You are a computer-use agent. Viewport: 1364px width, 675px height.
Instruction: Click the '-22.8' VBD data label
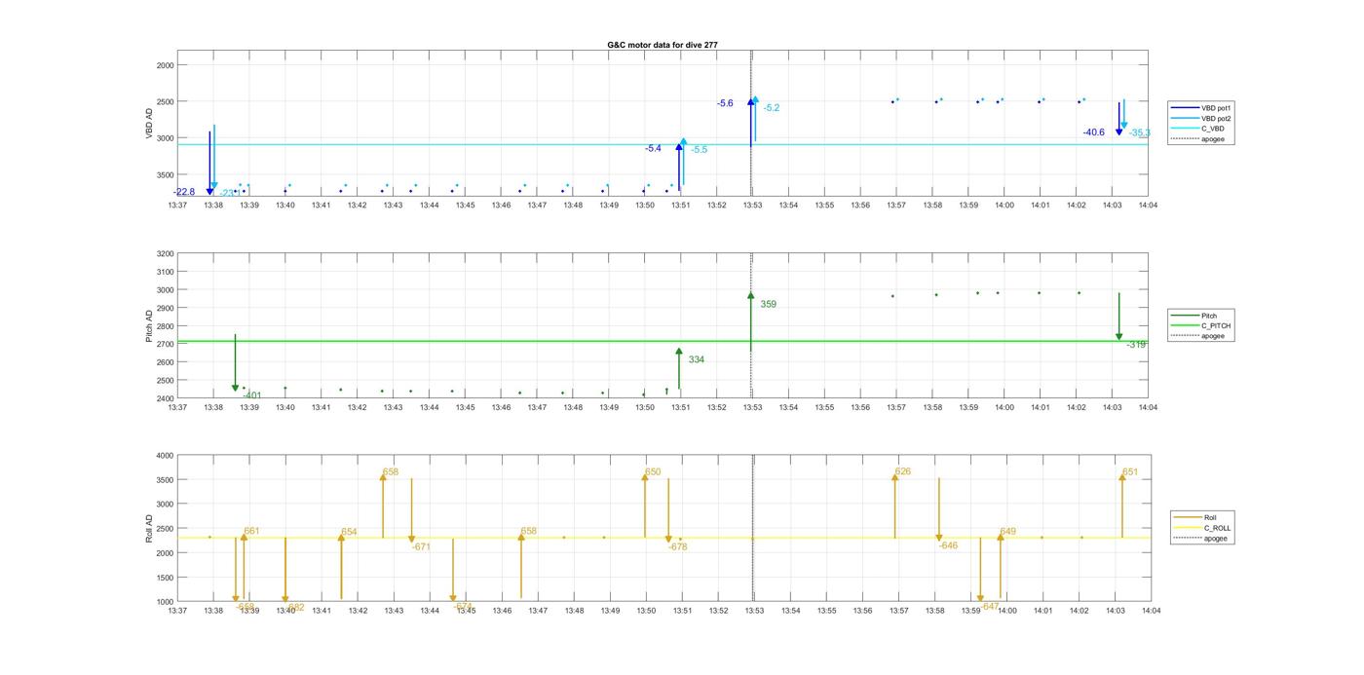pyautogui.click(x=184, y=192)
